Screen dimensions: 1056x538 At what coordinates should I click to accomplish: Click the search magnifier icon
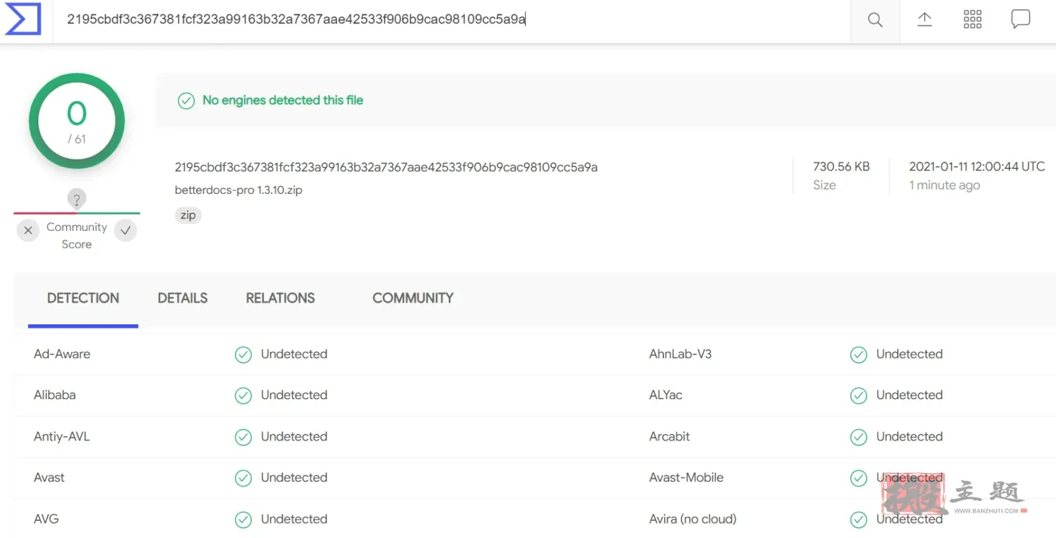(875, 20)
